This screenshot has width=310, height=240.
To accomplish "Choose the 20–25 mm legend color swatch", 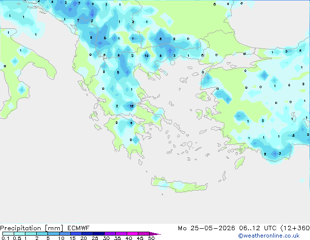I will click(88, 234).
